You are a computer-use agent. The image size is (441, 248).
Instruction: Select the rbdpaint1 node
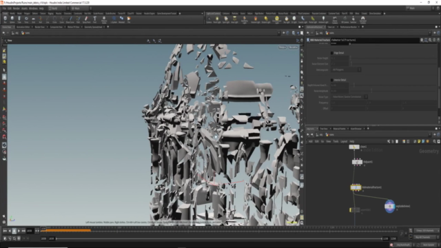click(357, 162)
